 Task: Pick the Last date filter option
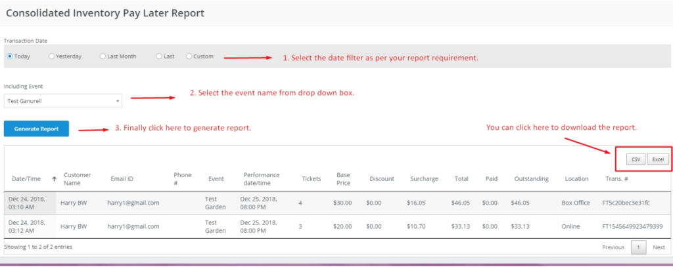tap(159, 56)
